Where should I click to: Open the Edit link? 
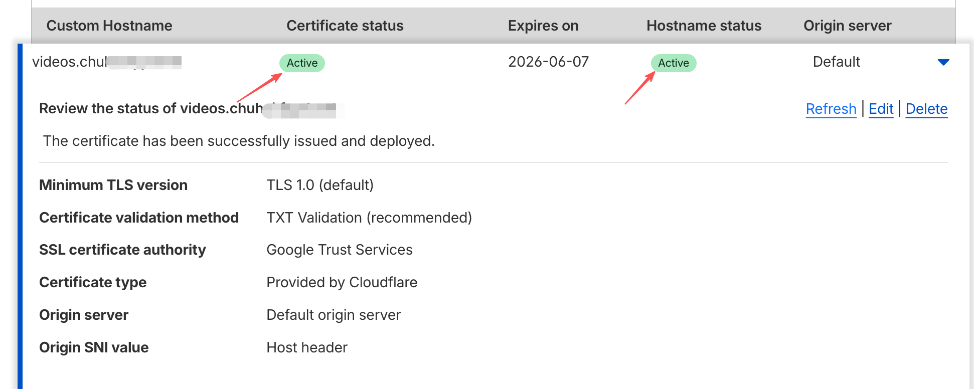[x=881, y=109]
